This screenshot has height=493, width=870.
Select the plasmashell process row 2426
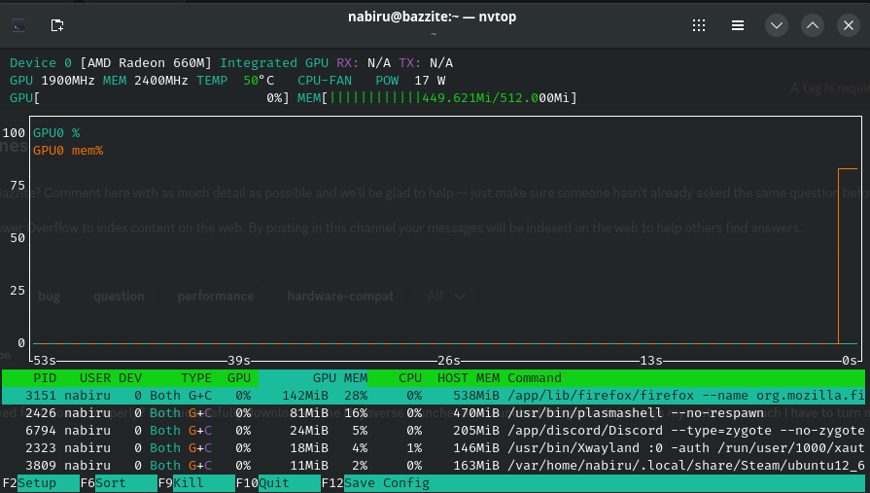point(434,413)
